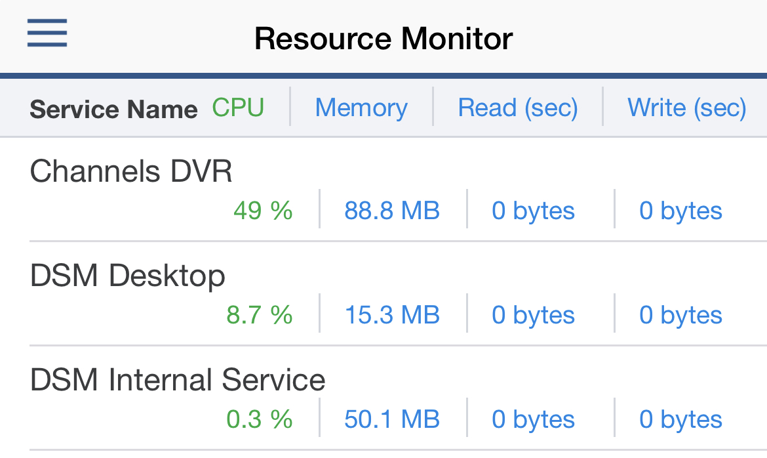Click Channels DVR 88.8 MB memory value
The image size is (767, 458).
tap(392, 211)
